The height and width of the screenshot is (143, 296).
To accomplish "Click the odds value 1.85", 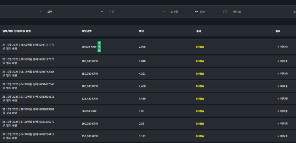I will [x=141, y=111].
